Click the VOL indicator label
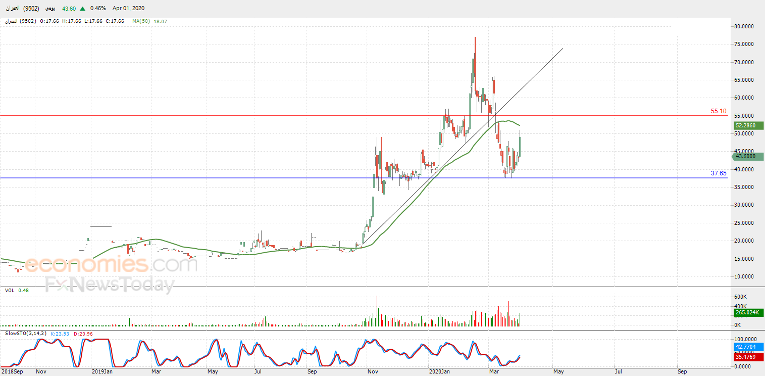This screenshot has width=765, height=376. pos(10,291)
